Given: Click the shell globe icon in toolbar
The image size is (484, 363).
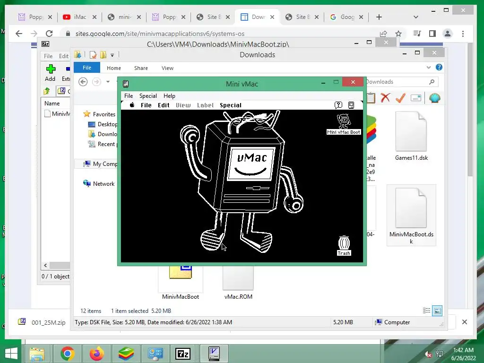Looking at the screenshot, I should [434, 98].
